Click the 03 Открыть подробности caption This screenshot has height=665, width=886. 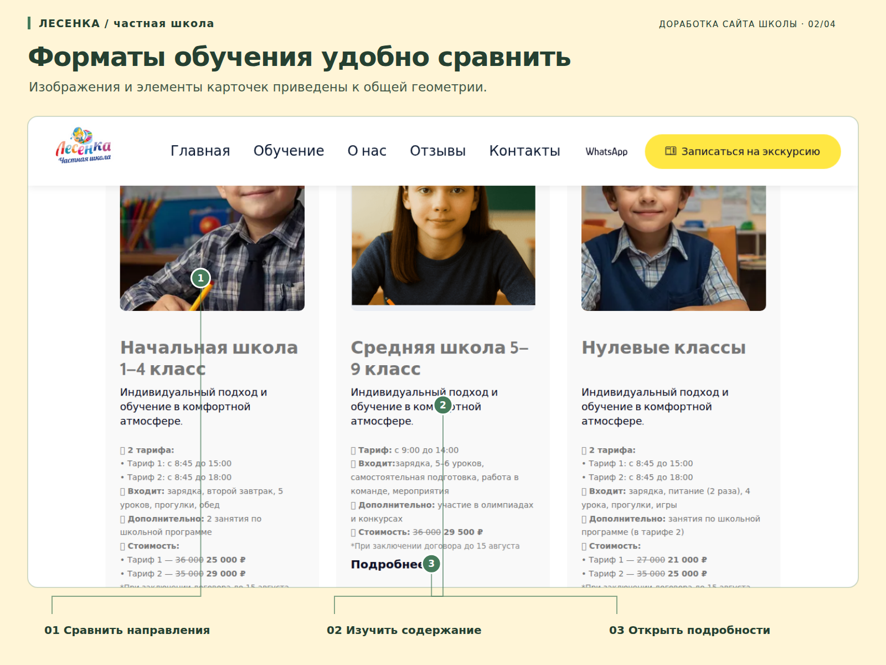pyautogui.click(x=689, y=630)
